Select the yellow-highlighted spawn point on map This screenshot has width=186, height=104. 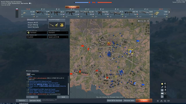click(131, 51)
